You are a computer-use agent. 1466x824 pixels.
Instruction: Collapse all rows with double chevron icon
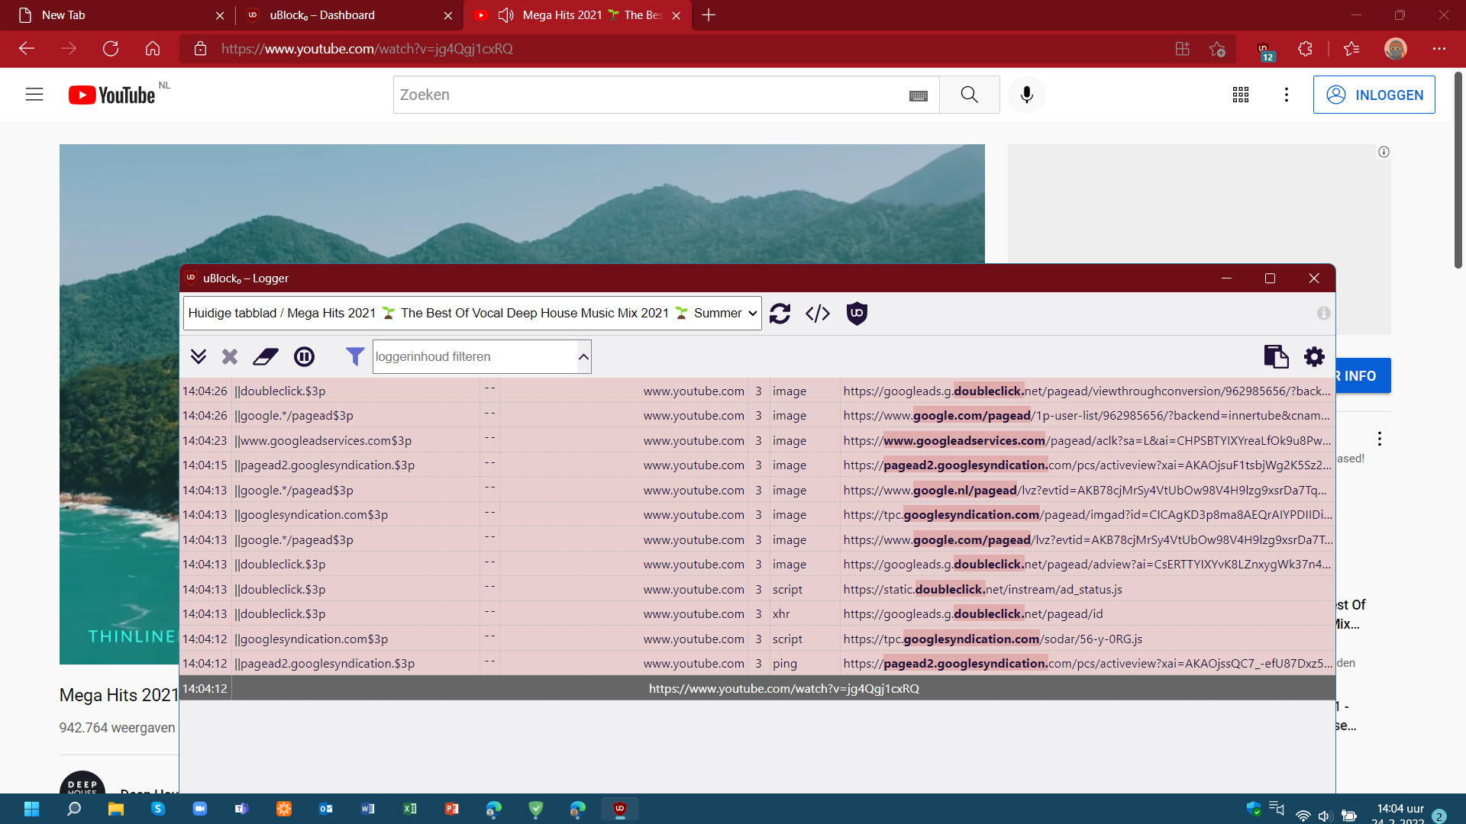(199, 356)
